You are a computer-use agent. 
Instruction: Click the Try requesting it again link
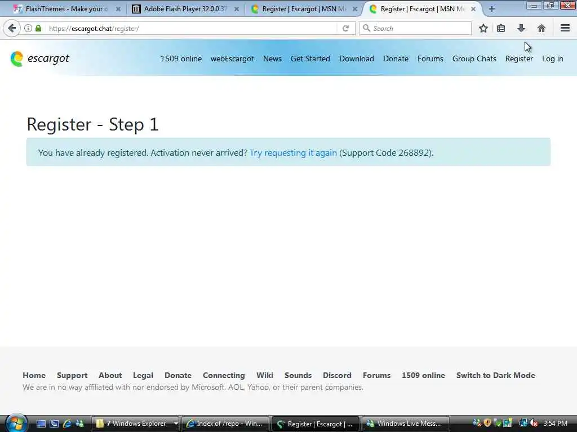pyautogui.click(x=293, y=153)
